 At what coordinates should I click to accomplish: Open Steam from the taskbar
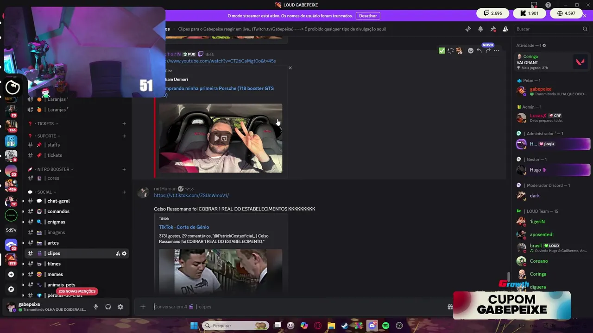pos(345,326)
